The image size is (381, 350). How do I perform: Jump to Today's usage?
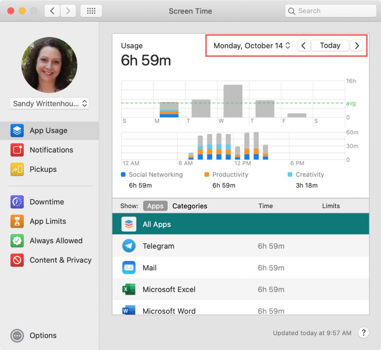[x=330, y=46]
